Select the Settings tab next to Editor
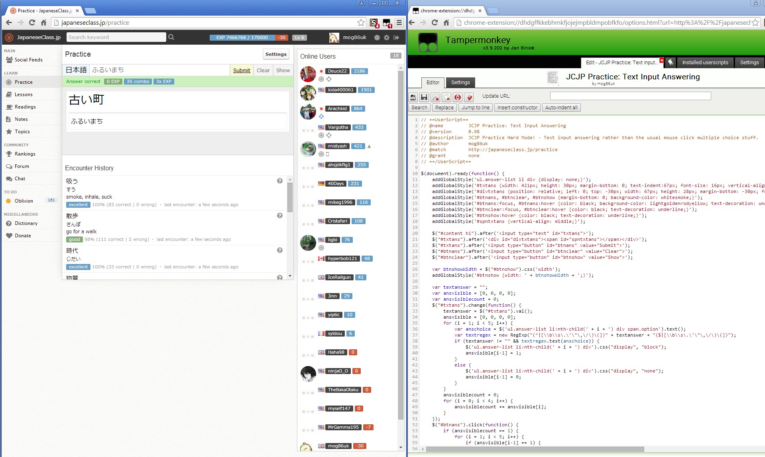 click(460, 83)
